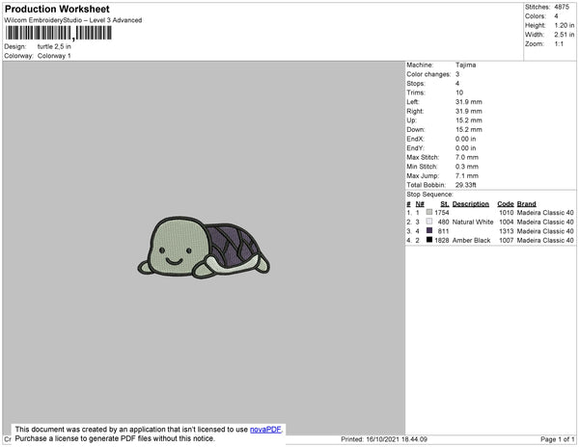Click the 'Brand' column header
The height and width of the screenshot is (447, 579).
(x=527, y=204)
